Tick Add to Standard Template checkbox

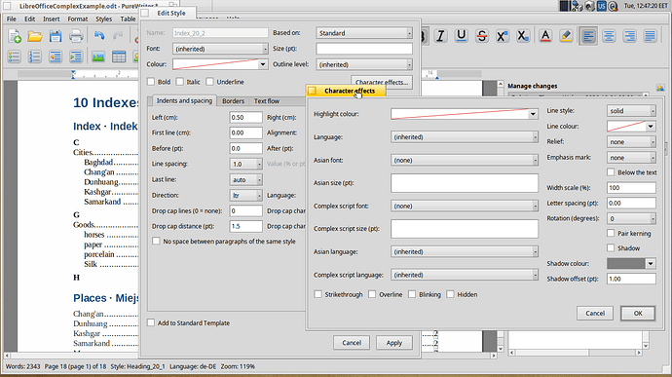coord(151,322)
